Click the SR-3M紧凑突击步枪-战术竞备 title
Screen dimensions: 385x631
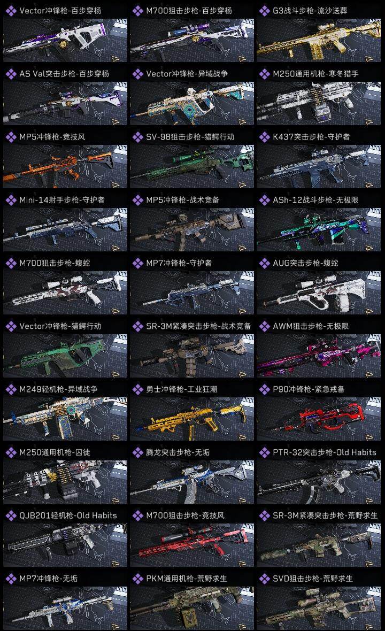198,326
